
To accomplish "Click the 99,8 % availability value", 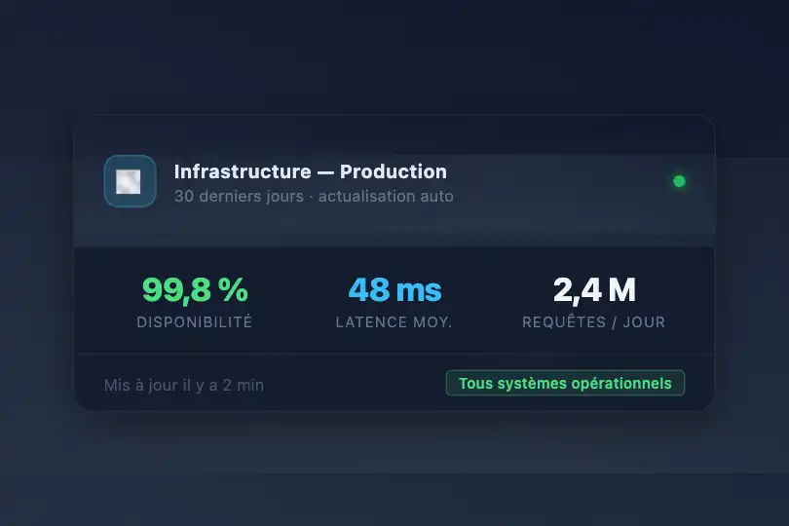I will pyautogui.click(x=195, y=290).
